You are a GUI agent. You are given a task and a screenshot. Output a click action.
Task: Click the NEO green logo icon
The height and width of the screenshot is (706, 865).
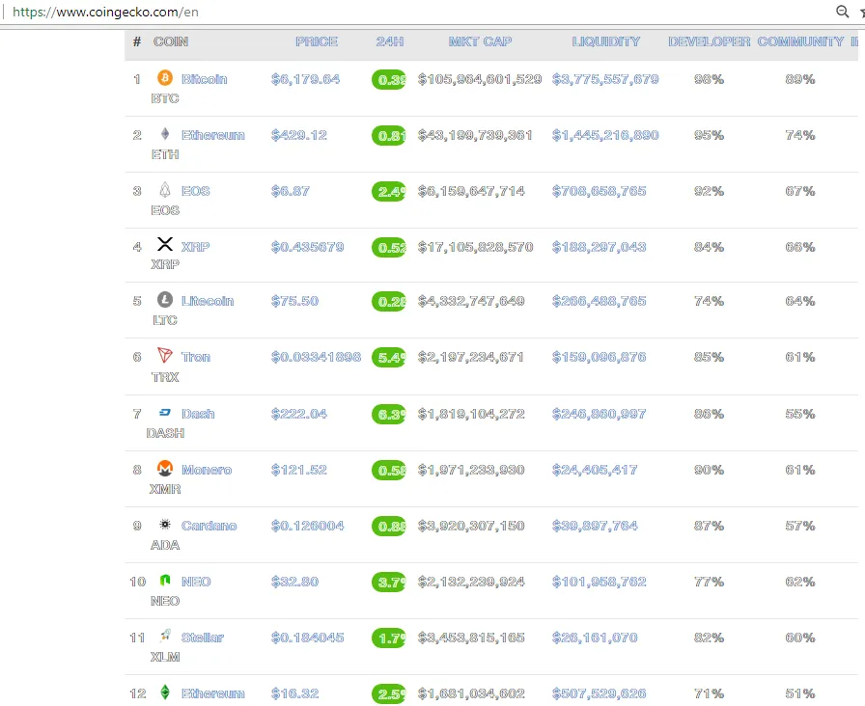click(165, 580)
